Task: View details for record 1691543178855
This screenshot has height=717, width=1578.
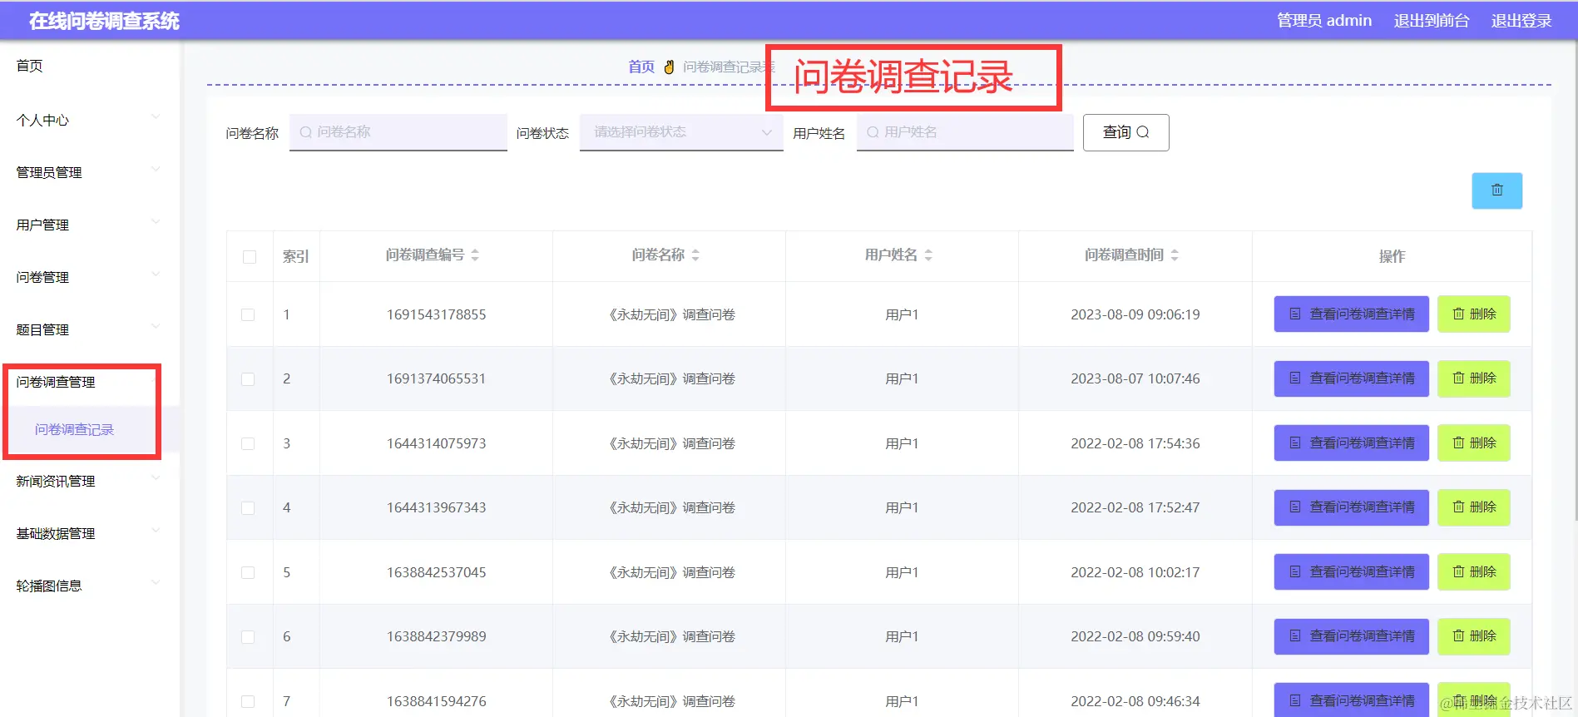Action: click(x=1351, y=314)
